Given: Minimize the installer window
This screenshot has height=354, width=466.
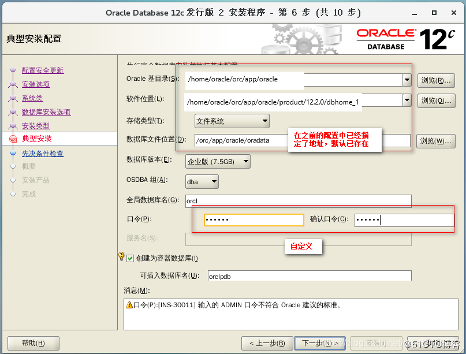Looking at the screenshot, I should [x=415, y=13].
